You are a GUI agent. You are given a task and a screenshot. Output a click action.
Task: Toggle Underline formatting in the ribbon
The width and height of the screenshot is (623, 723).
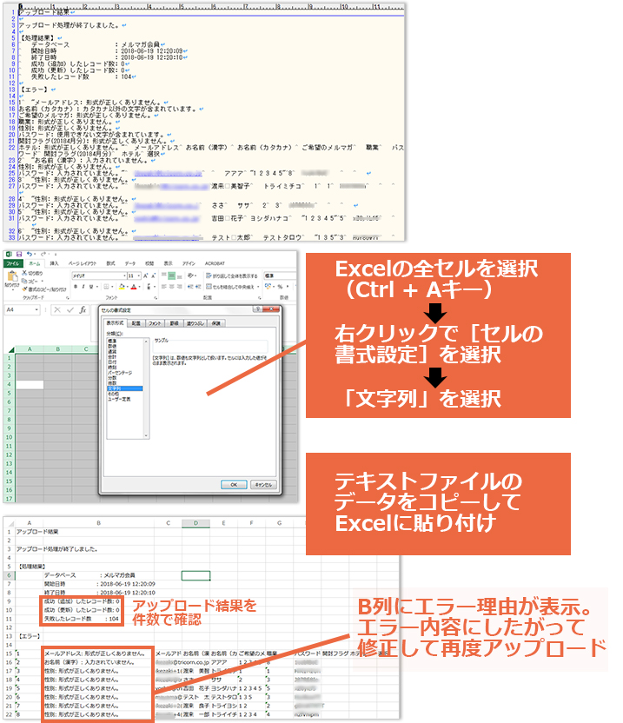pyautogui.click(x=91, y=287)
